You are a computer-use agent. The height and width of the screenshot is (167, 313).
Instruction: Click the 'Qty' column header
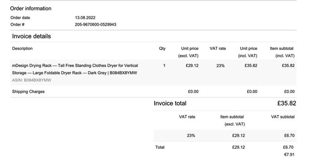click(162, 49)
